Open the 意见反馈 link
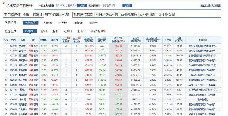 click(216, 5)
